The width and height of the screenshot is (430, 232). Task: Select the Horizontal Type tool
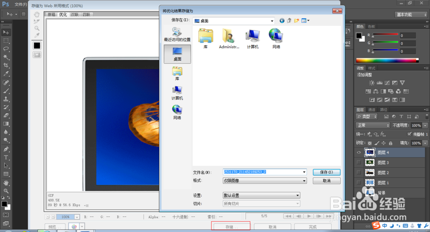click(x=6, y=157)
